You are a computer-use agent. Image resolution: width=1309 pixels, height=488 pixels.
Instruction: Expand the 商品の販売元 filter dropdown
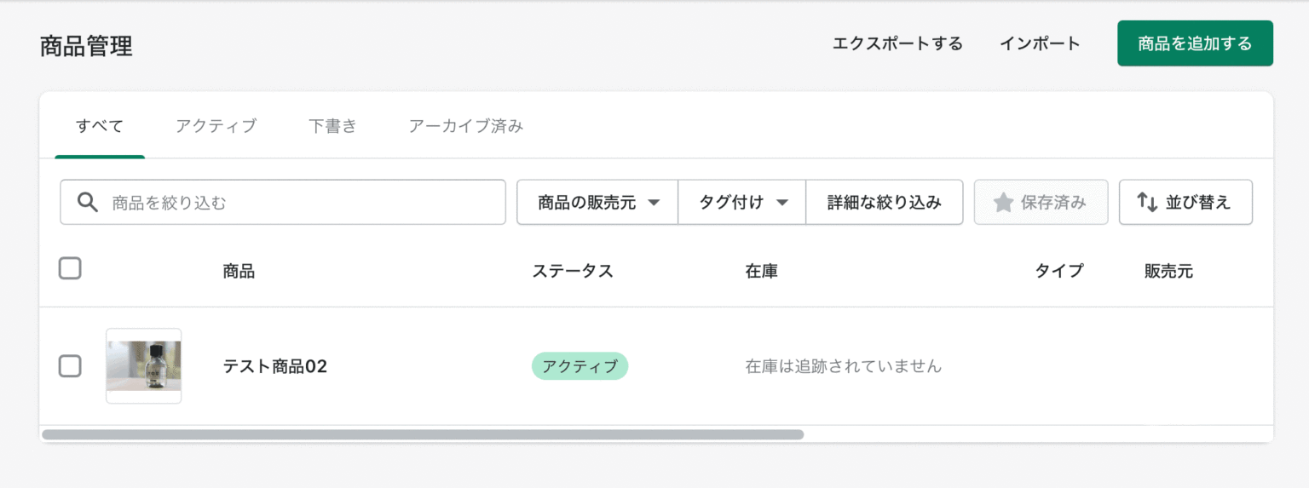(x=598, y=202)
